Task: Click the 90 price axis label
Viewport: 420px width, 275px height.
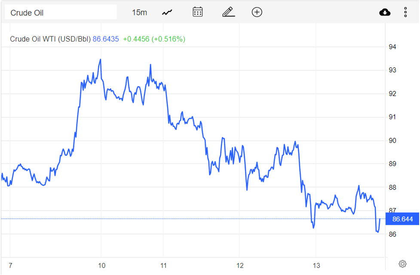Action: coord(392,140)
